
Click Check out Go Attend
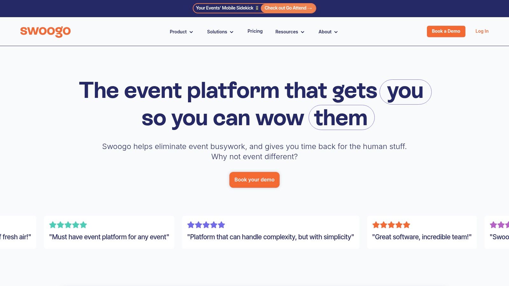click(x=288, y=8)
